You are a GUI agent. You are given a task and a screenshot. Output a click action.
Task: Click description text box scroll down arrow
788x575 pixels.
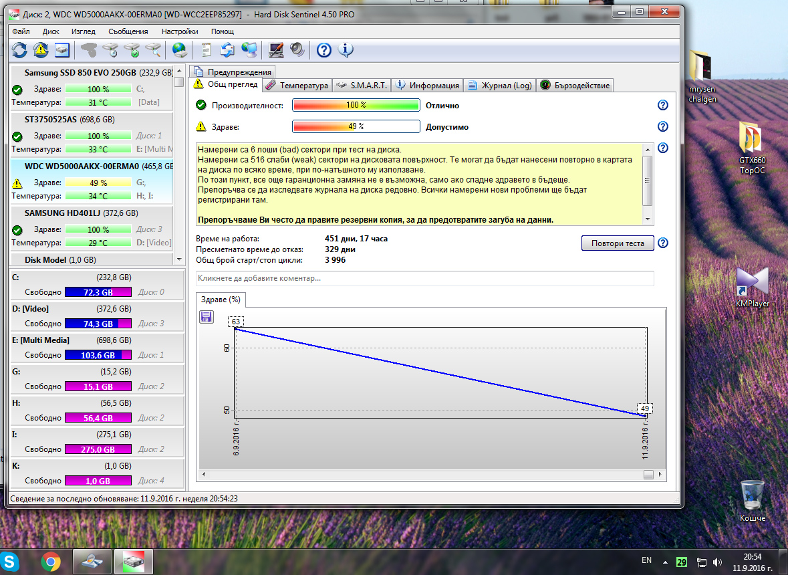click(648, 219)
